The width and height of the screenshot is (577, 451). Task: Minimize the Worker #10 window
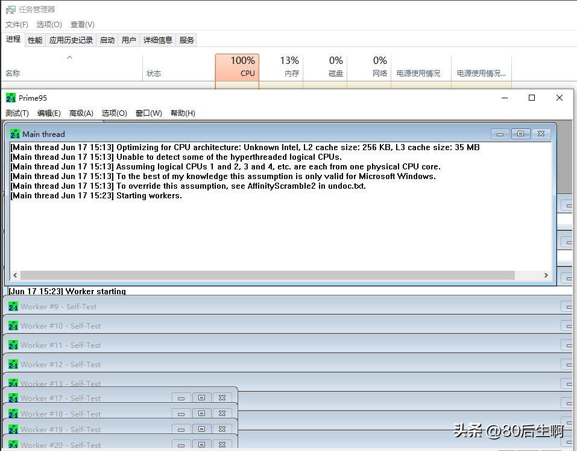[x=567, y=326]
